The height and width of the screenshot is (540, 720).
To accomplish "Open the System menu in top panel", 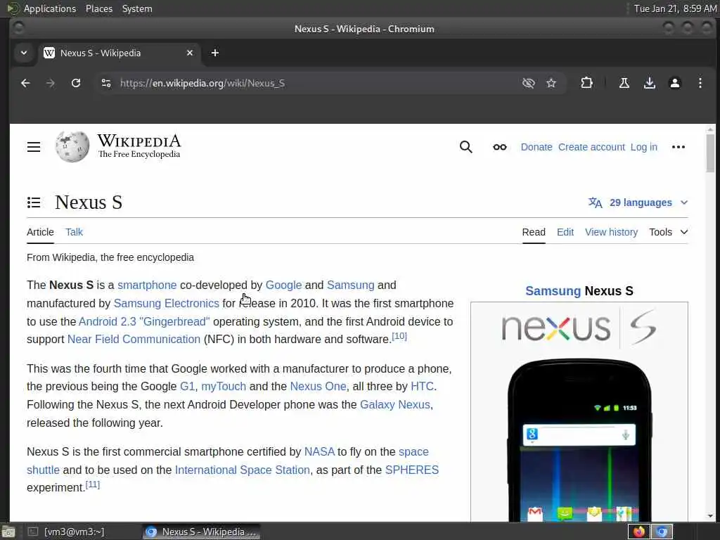I will tap(137, 8).
